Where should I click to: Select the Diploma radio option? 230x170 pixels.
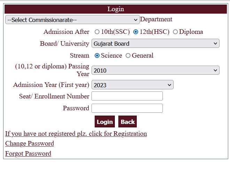pyautogui.click(x=175, y=32)
